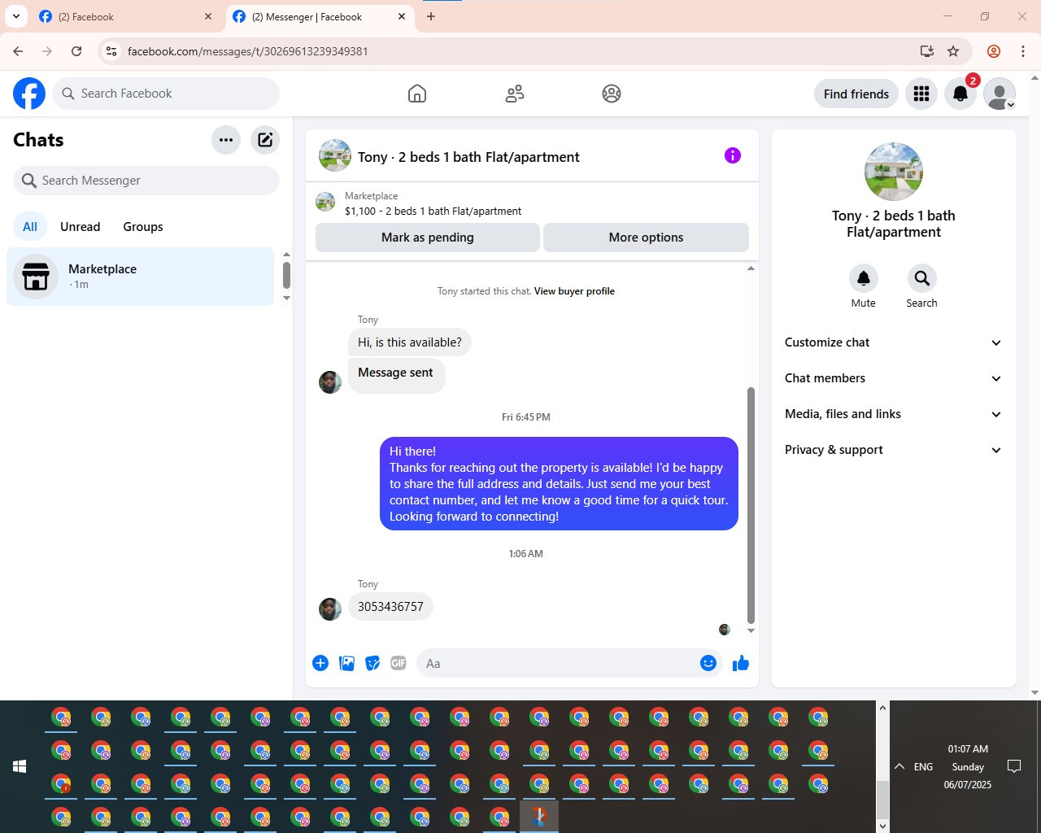
Task: Choose a GIF icon in composer
Action: [x=399, y=663]
